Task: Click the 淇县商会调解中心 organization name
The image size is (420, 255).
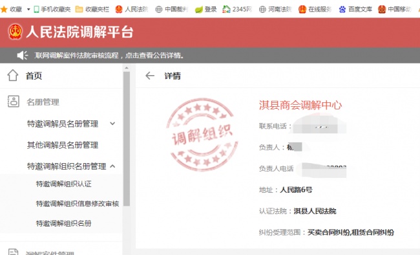Action: (x=300, y=105)
